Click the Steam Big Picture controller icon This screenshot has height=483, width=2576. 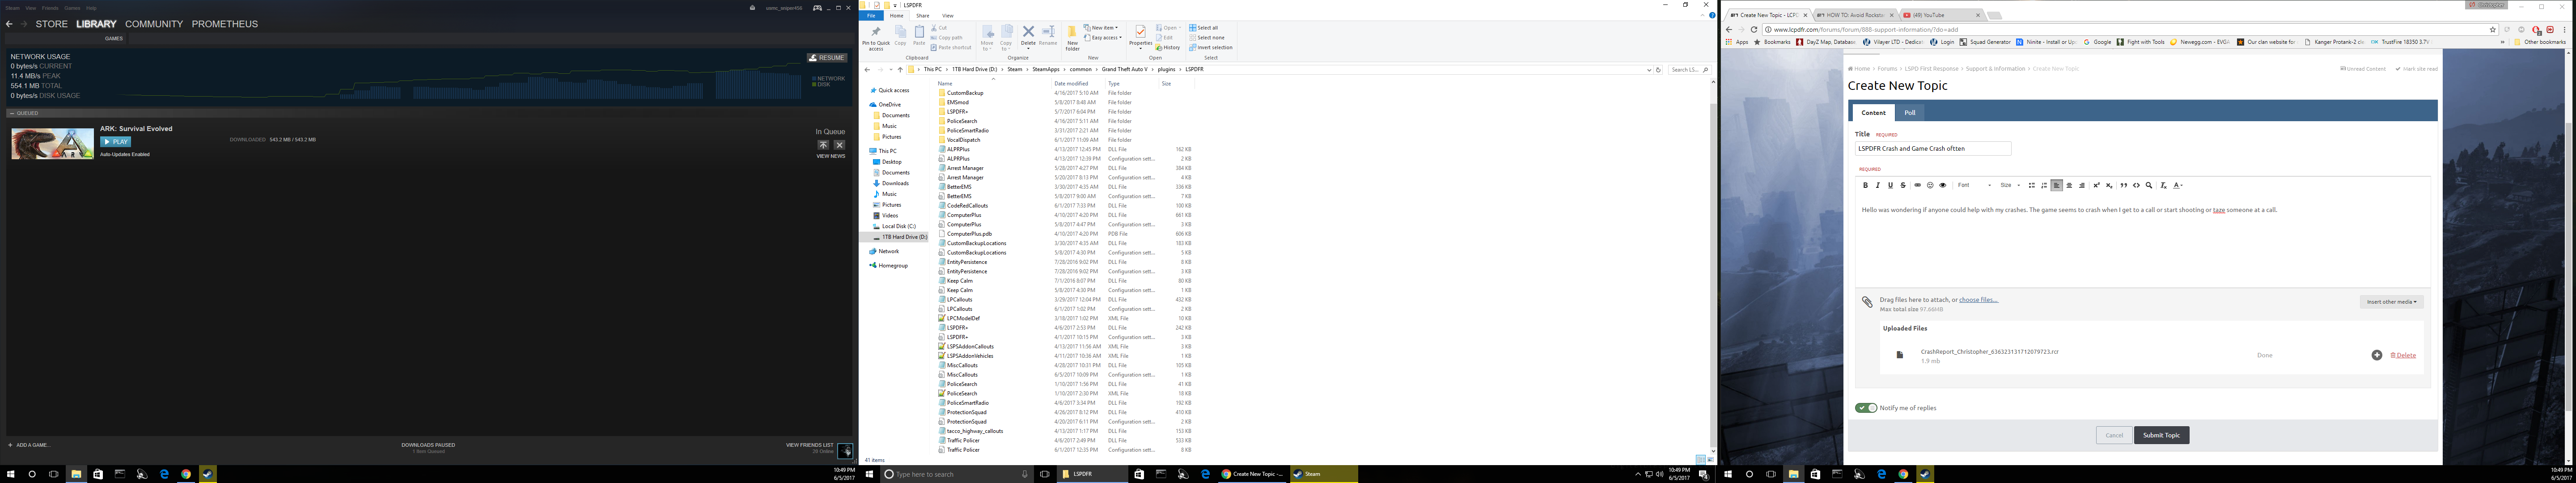click(817, 8)
